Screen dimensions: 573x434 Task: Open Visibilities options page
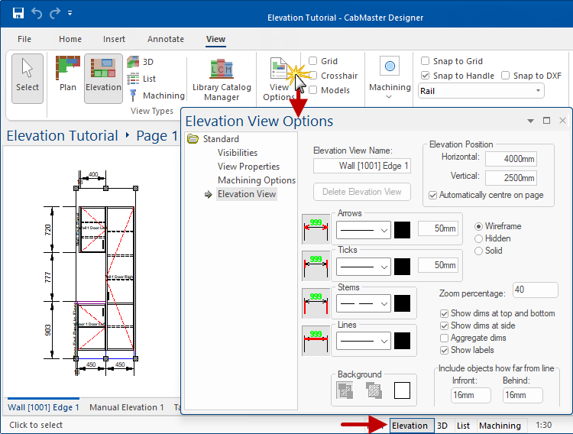click(238, 153)
